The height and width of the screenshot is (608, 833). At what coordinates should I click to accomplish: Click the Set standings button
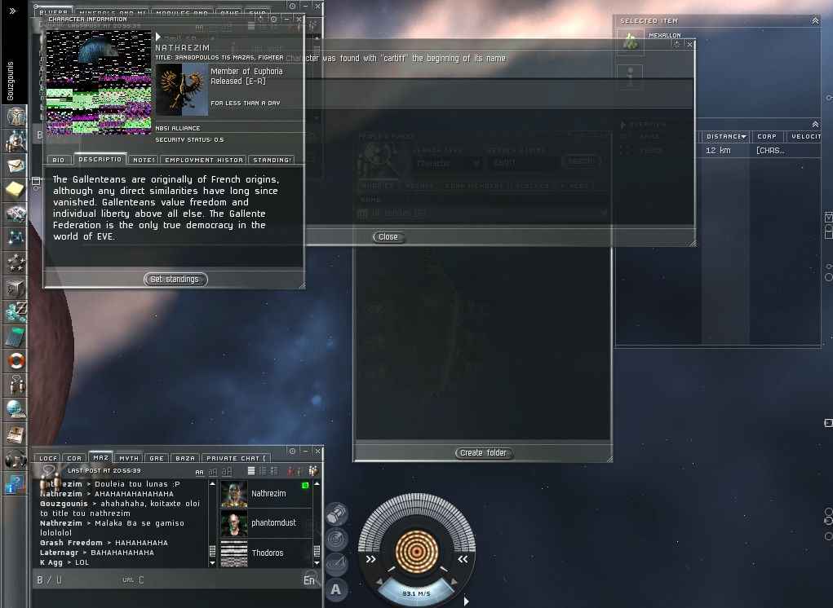pyautogui.click(x=175, y=279)
